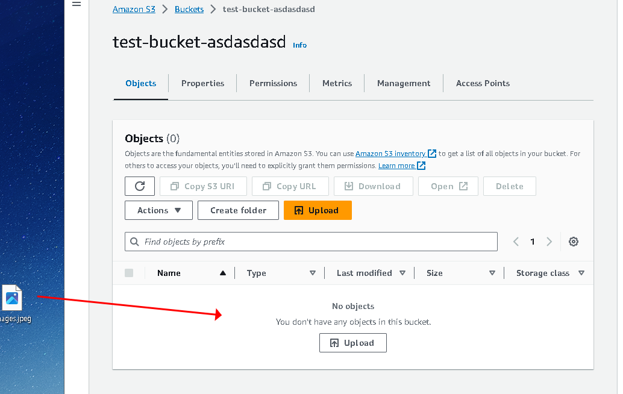Click the Info link beside bucket name
This screenshot has width=623, height=394.
click(299, 45)
